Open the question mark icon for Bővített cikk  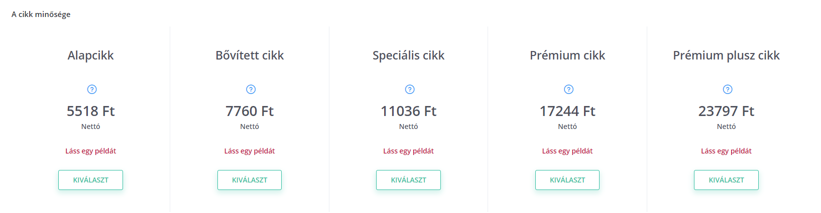[x=251, y=89]
